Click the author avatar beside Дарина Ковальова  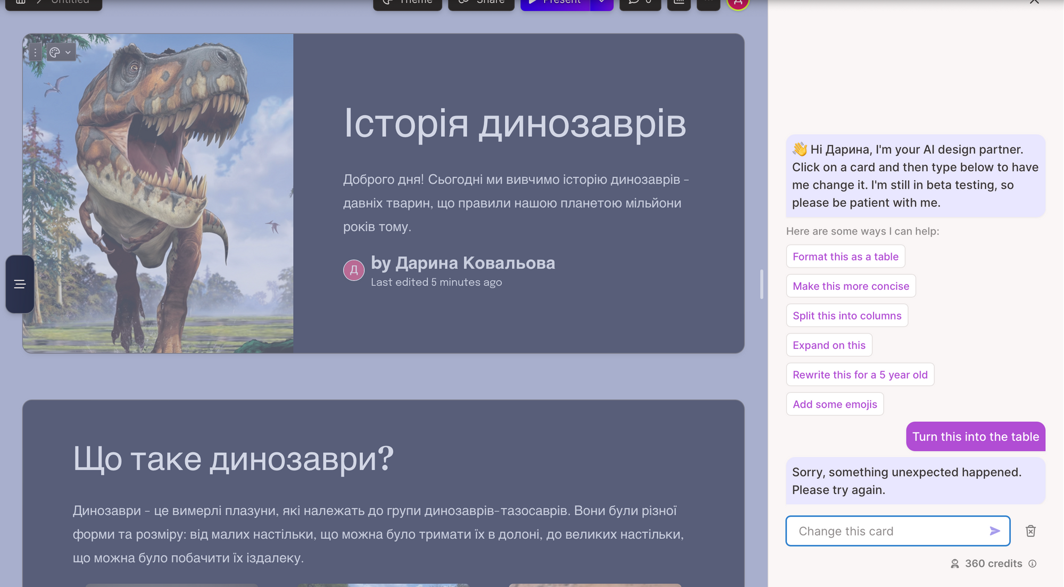pyautogui.click(x=354, y=270)
